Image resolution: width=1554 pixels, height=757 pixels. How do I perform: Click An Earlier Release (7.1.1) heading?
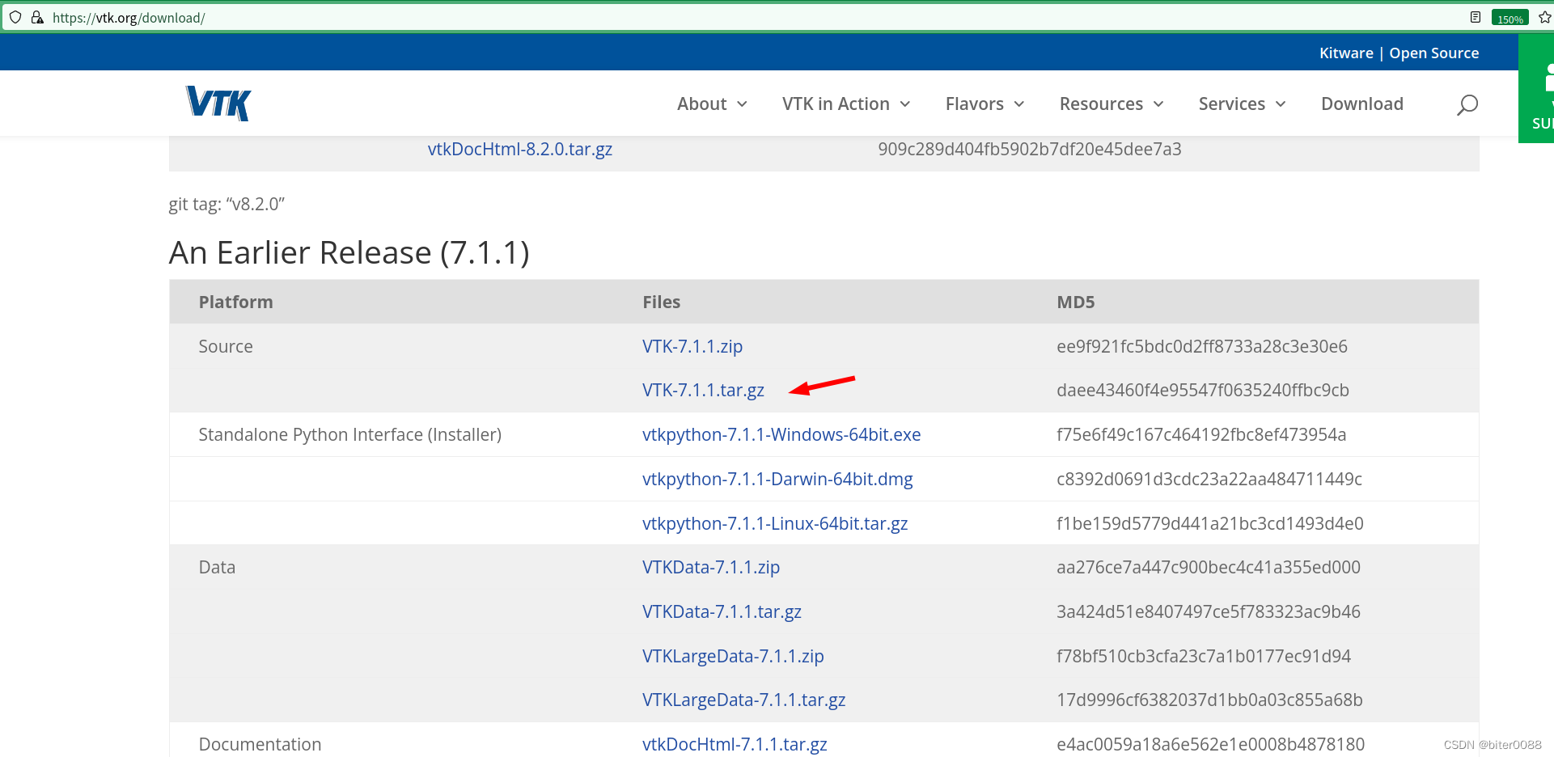click(x=349, y=252)
